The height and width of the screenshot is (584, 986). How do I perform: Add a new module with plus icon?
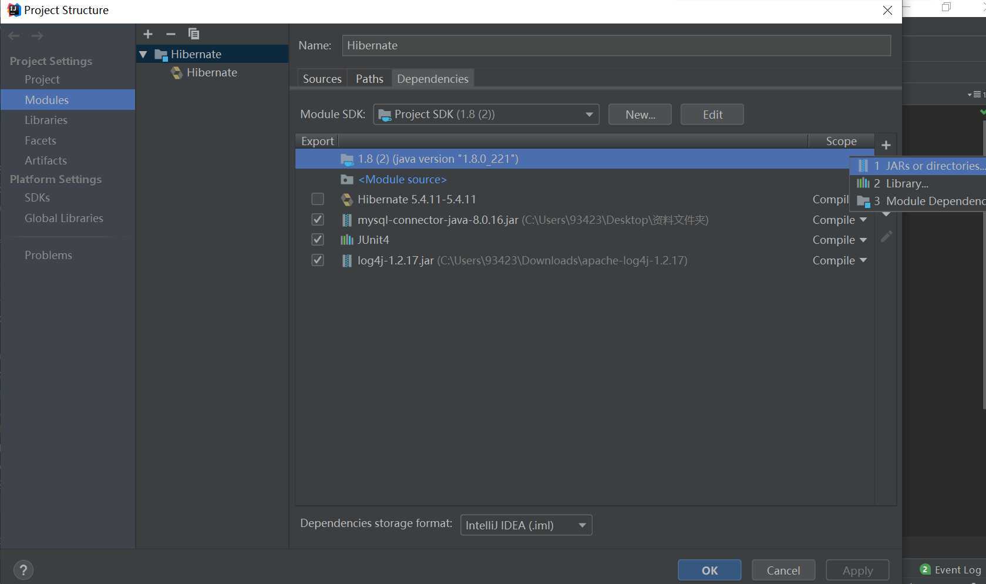pos(148,34)
